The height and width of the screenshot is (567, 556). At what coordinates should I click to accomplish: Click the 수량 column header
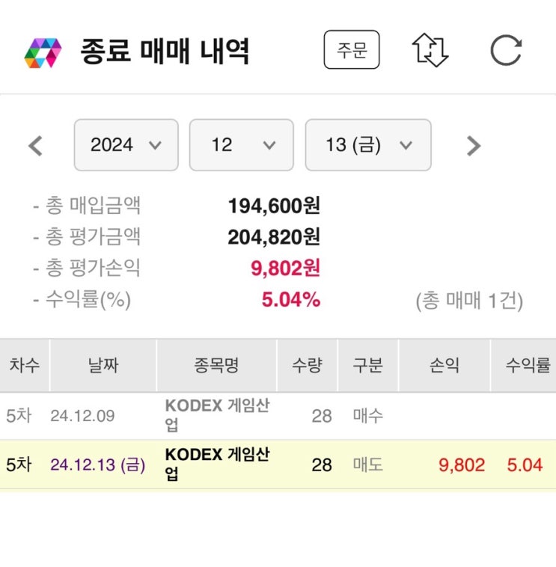pyautogui.click(x=307, y=366)
